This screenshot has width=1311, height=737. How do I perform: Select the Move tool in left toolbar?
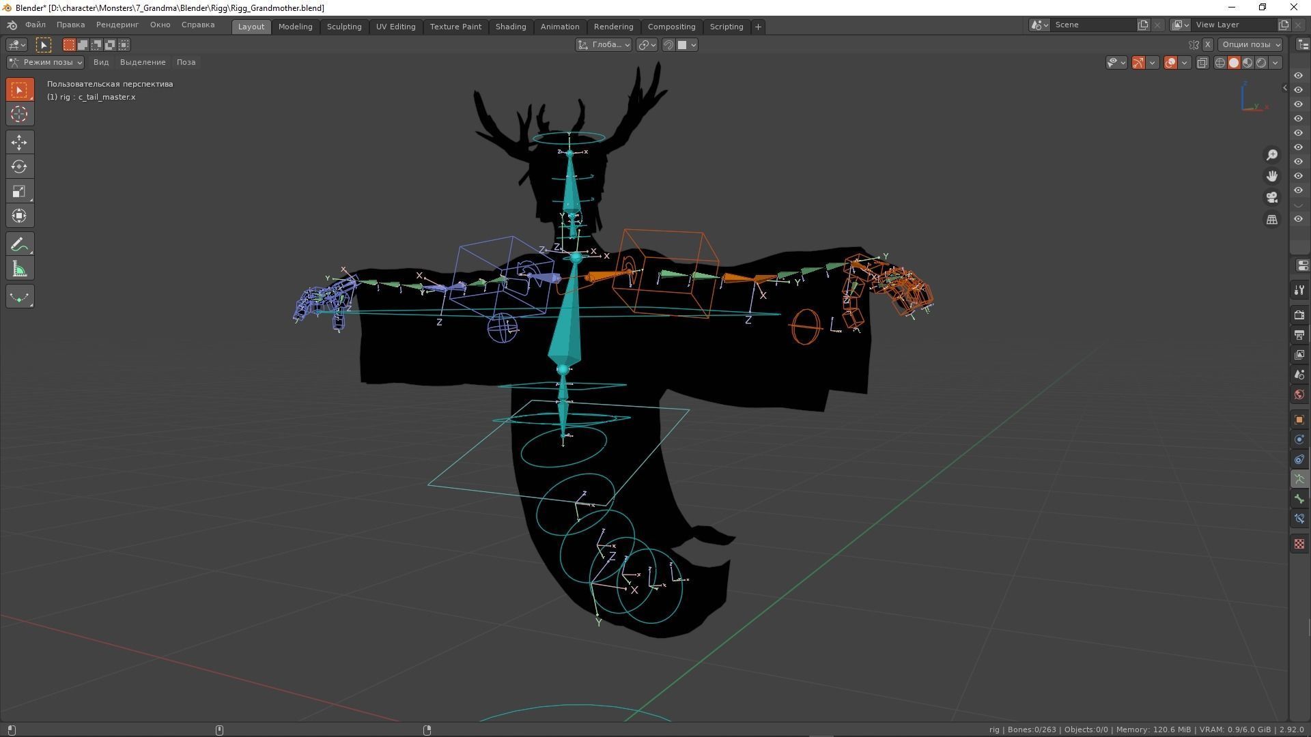tap(19, 142)
